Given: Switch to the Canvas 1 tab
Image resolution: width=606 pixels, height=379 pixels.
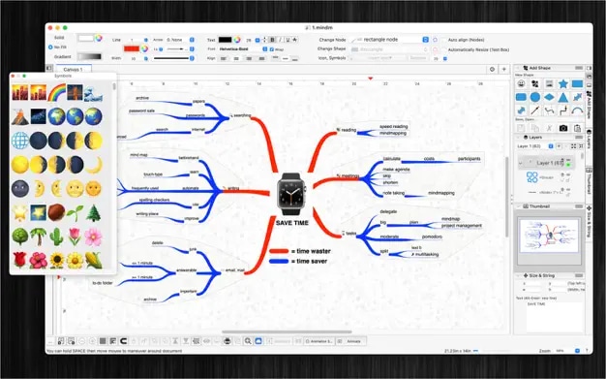Looking at the screenshot, I should 73,69.
